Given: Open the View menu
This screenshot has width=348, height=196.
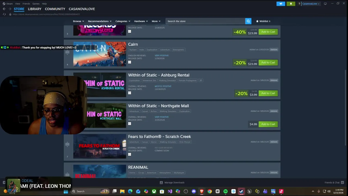Looking at the screenshot, I should coord(18,4).
